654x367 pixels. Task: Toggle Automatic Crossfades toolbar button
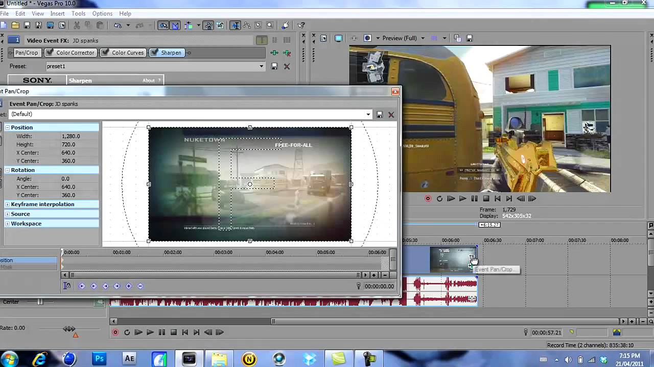[x=176, y=25]
